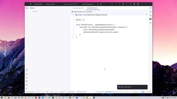Click the Gradle Build status text
177x99 pixels.
100,92
